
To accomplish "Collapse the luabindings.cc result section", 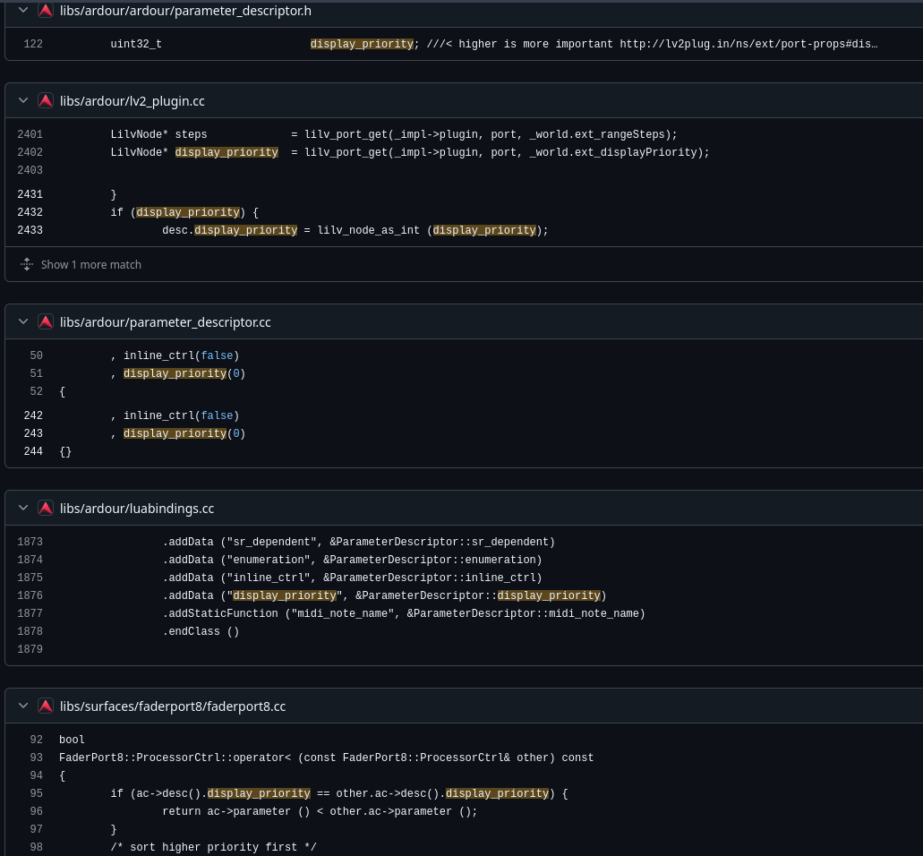I will coord(23,508).
